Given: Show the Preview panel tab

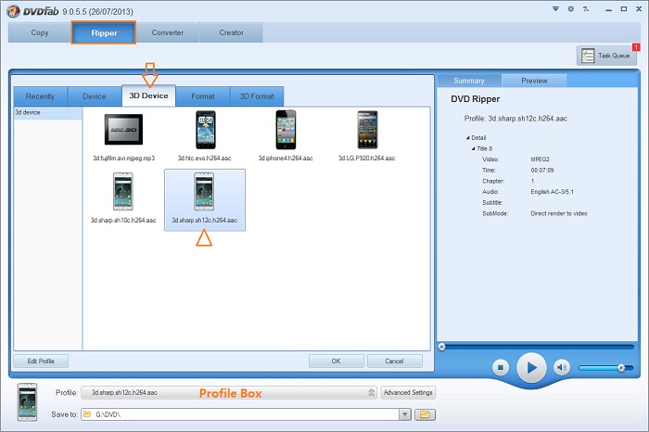Looking at the screenshot, I should click(534, 81).
